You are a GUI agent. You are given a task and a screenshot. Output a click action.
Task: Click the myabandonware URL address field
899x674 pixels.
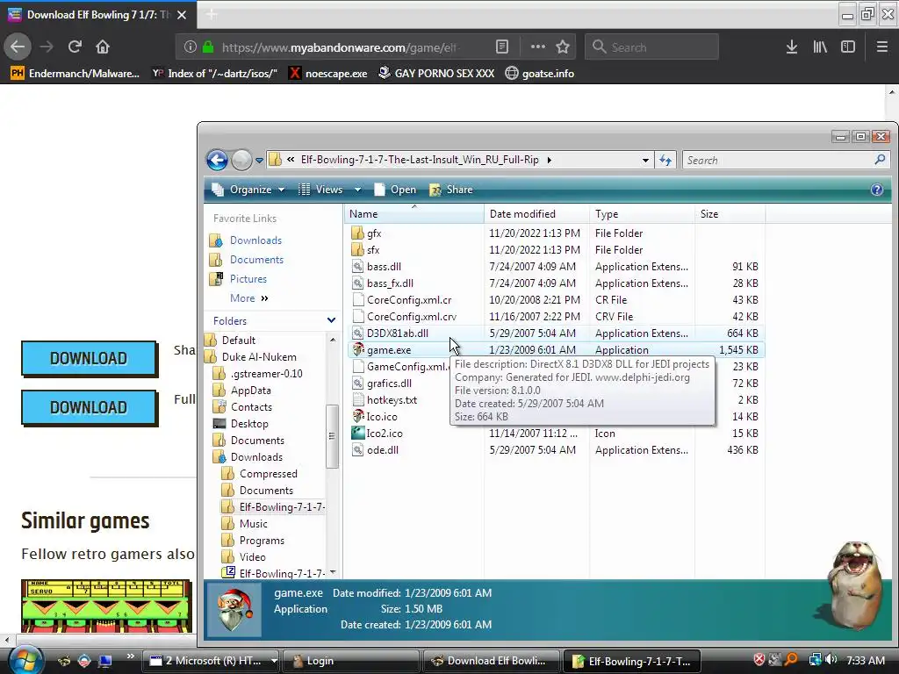coord(342,47)
